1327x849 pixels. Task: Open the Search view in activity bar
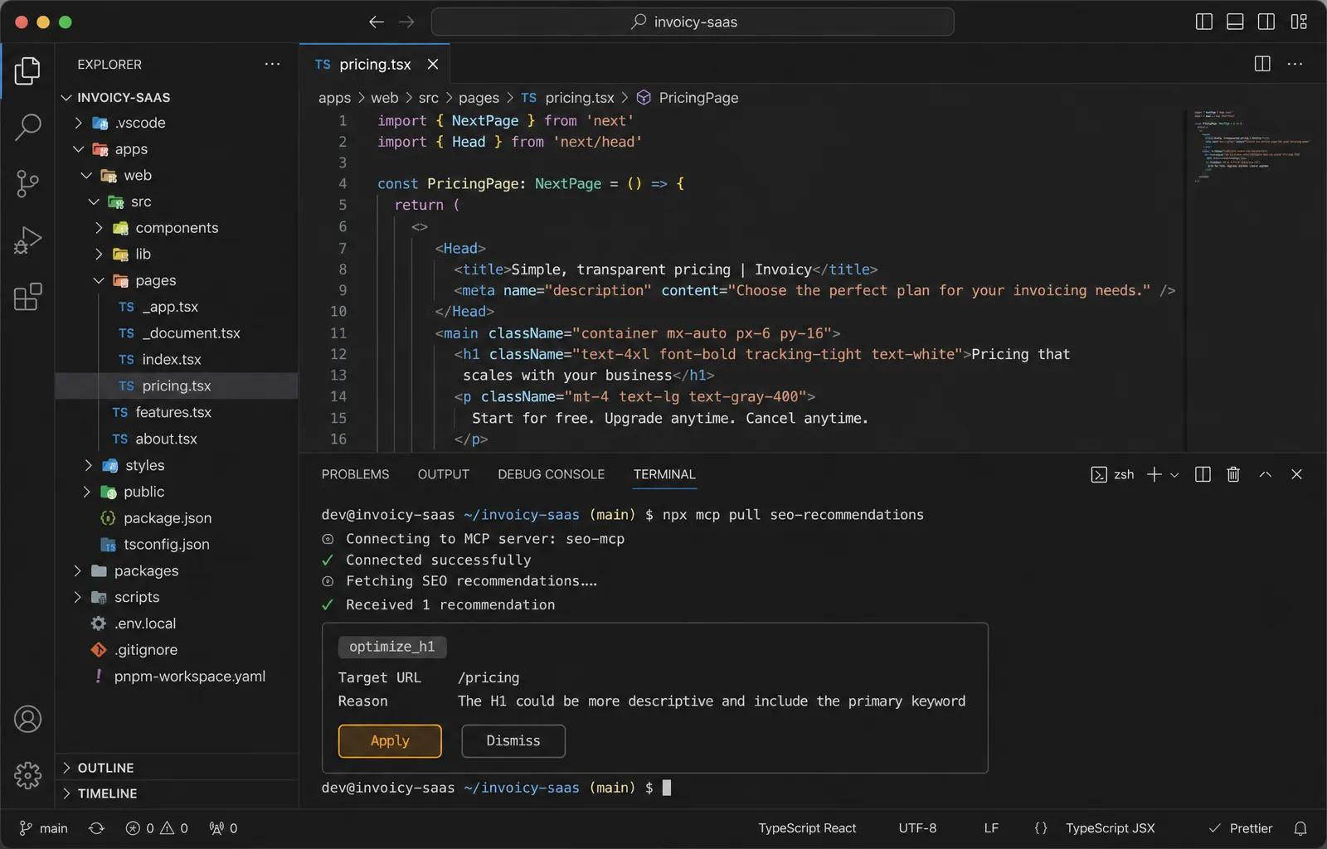27,128
